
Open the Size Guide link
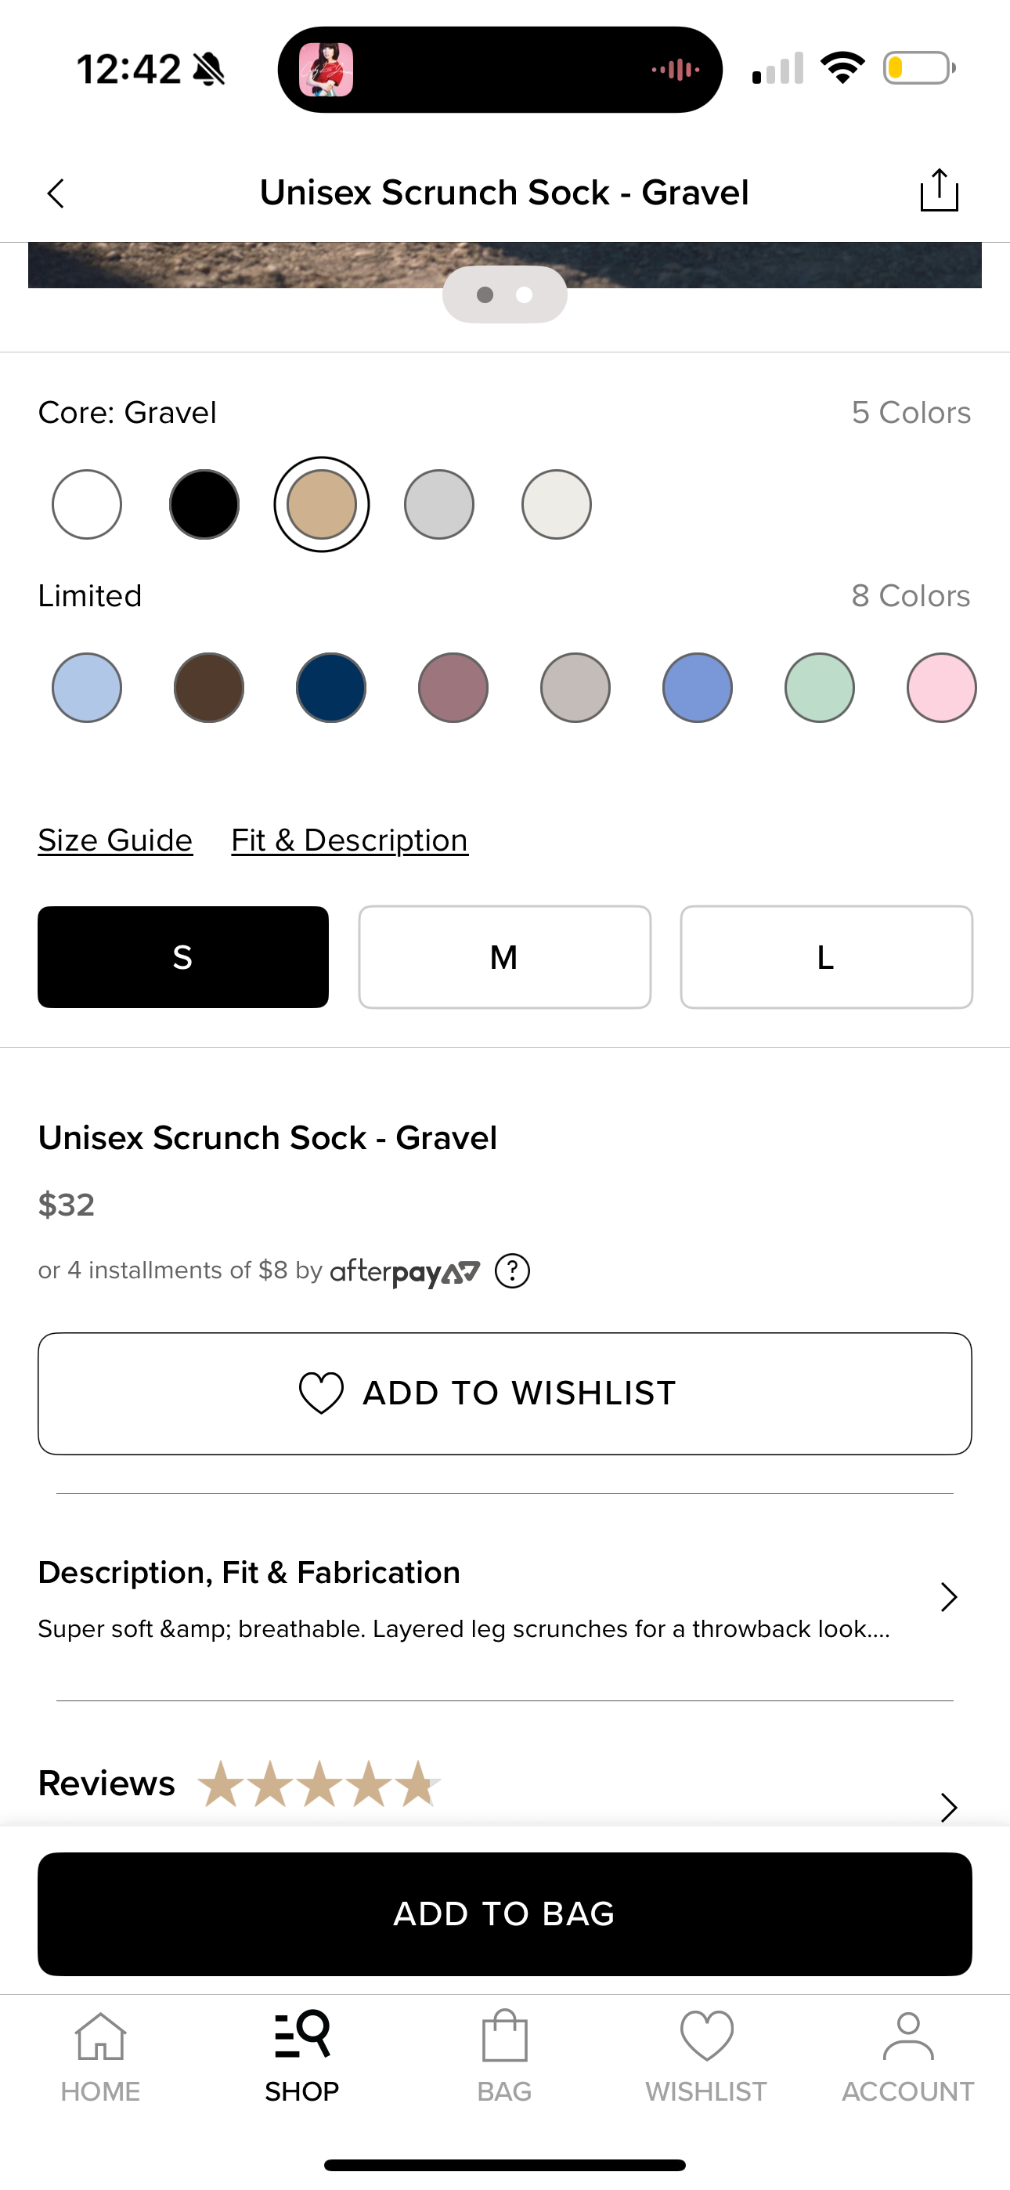point(116,840)
